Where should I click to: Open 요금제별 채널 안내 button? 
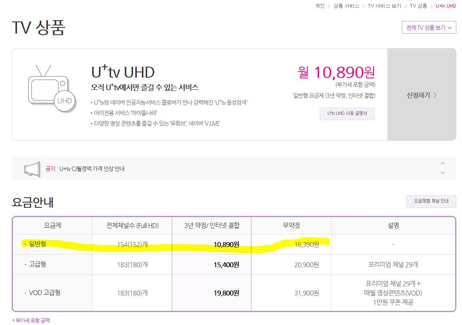[431, 201]
